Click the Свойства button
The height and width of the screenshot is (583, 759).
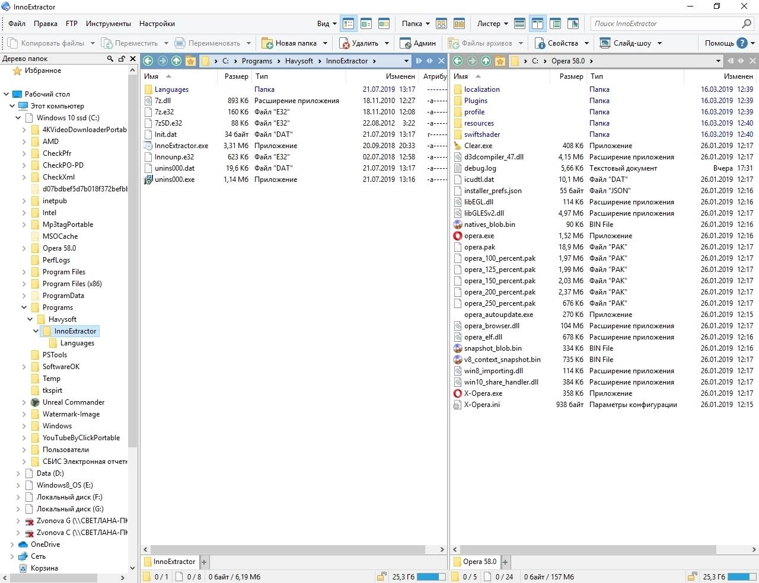coord(557,43)
